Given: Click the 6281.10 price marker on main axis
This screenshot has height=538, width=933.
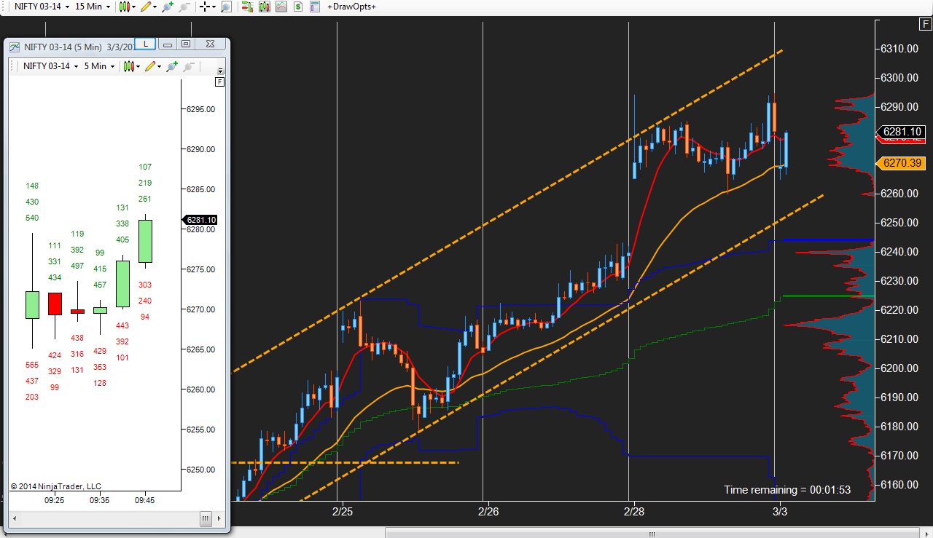Looking at the screenshot, I should (x=902, y=132).
